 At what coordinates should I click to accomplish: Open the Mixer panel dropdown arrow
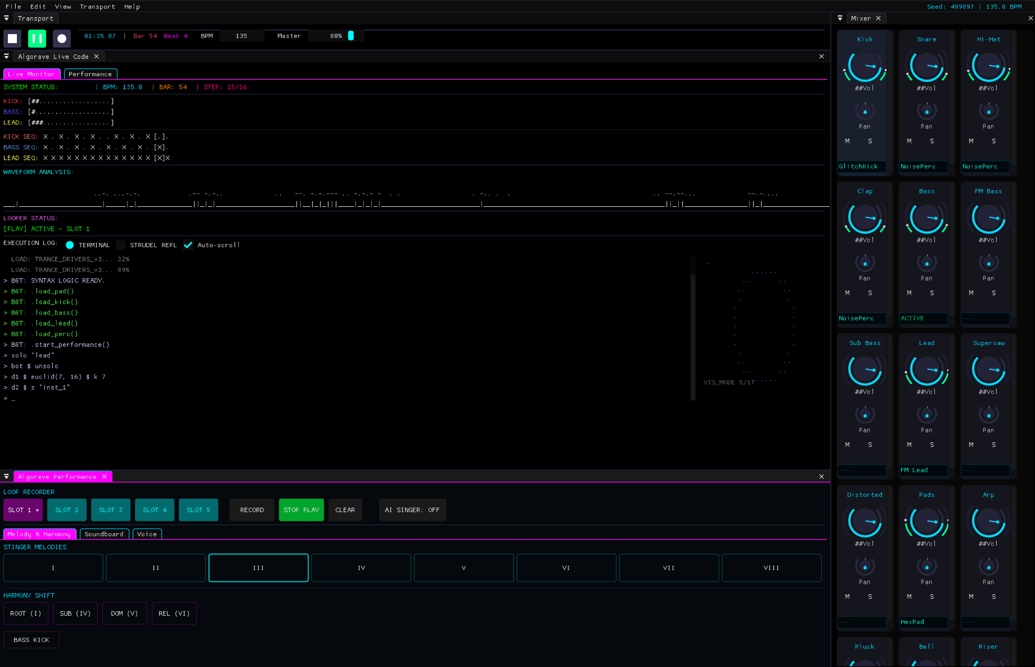coord(840,18)
